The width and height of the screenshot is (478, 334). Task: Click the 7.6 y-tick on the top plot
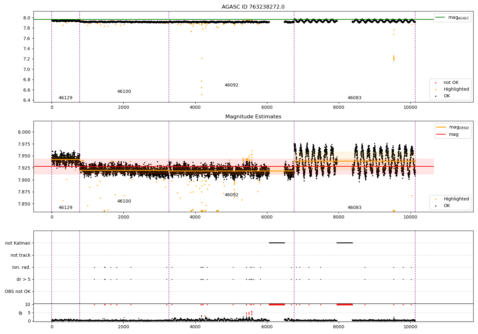click(27, 39)
